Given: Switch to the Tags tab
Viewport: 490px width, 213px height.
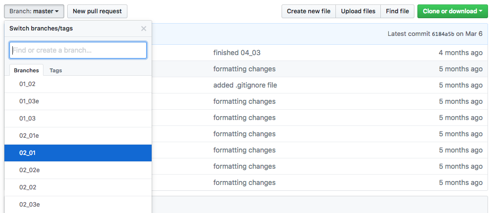Looking at the screenshot, I should [56, 70].
